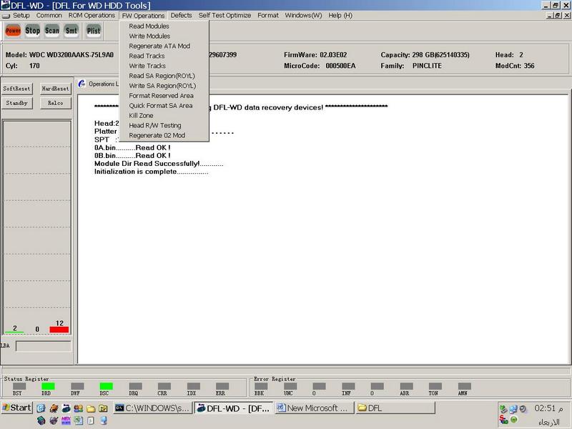Screen dimensions: 572x429
Task: Click the SoftReset button
Action: pyautogui.click(x=16, y=89)
